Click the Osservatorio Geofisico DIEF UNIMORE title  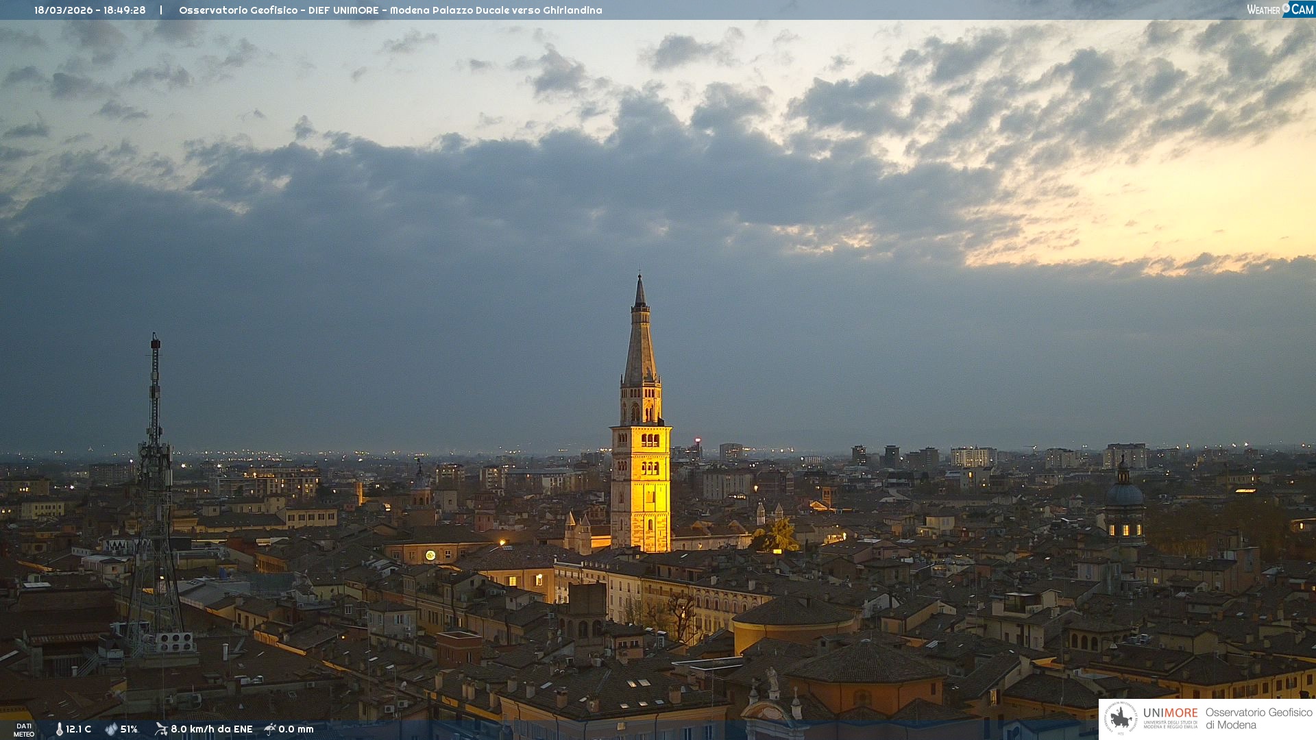[390, 10]
